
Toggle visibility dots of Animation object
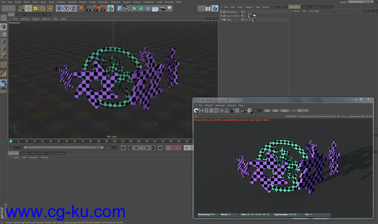(x=245, y=12)
